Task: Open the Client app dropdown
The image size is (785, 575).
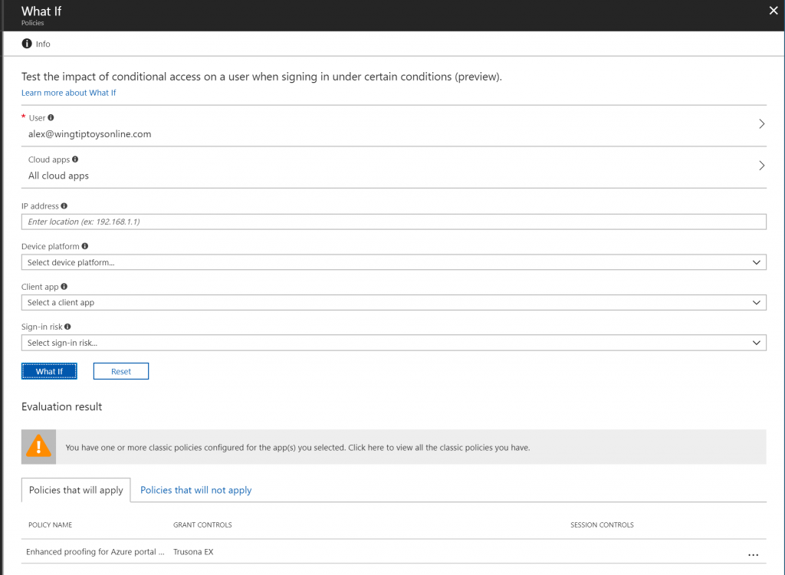Action: click(x=393, y=303)
